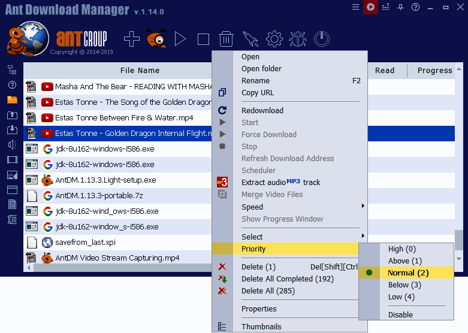Click the File Name column header
Image resolution: width=468 pixels, height=333 pixels.
[140, 70]
